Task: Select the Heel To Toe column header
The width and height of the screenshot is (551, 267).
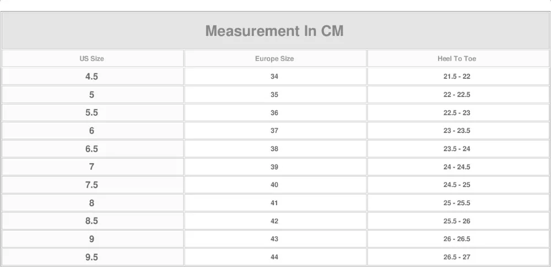Action: coord(457,58)
